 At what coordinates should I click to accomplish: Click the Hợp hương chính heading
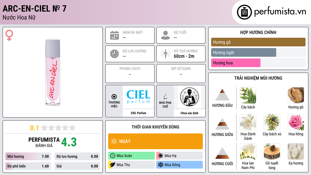coord(258,32)
